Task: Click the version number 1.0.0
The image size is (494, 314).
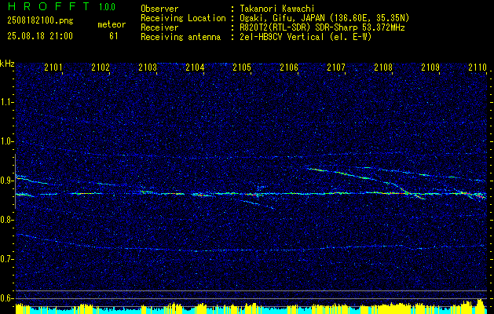Action: (x=107, y=7)
